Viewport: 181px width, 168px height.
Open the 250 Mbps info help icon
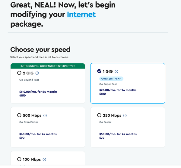(x=125, y=116)
